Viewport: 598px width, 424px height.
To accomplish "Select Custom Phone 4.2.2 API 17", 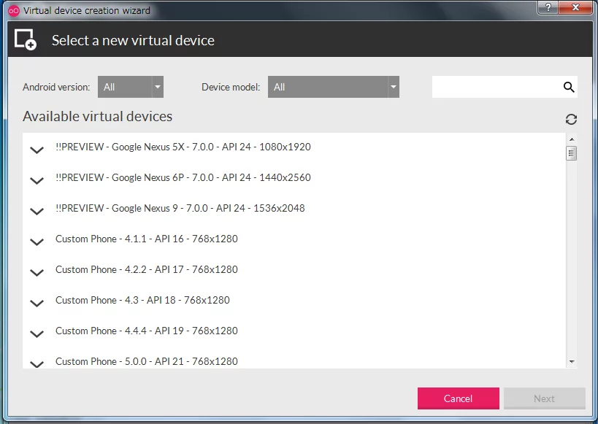I will 146,269.
